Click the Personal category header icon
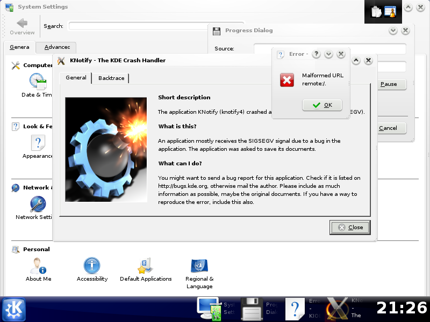The height and width of the screenshot is (322, 430). 16,250
